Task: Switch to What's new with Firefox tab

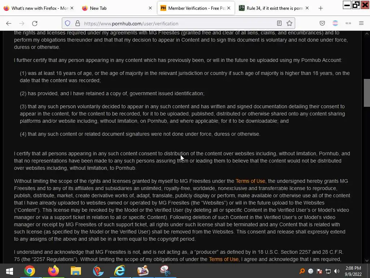Action: 39,8
